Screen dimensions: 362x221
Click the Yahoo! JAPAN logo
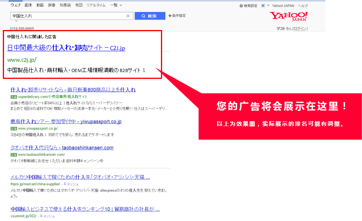(288, 16)
